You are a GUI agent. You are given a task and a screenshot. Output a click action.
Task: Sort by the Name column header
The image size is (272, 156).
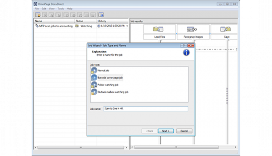(54, 21)
